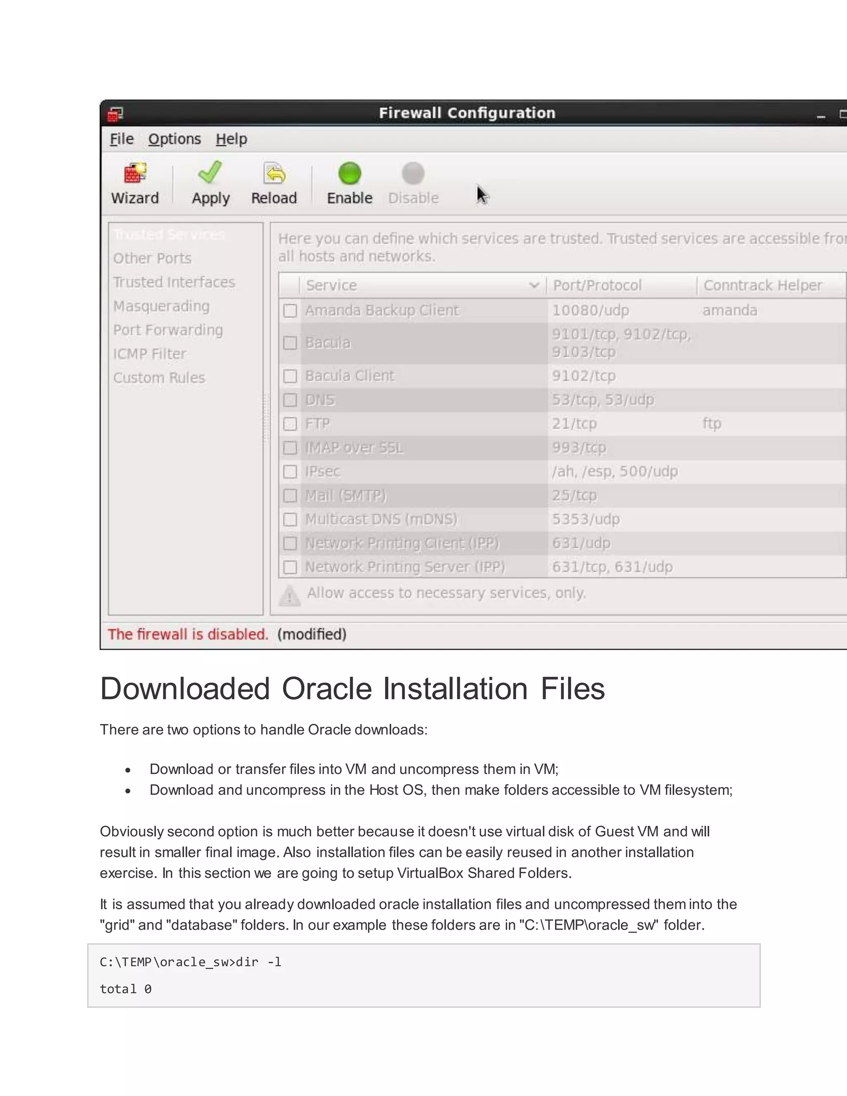Select Trusted Interfaces in the sidebar
Viewport: 847px width, 1096px height.
174,282
